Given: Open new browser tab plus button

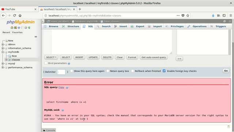Looking at the screenshot, I should coord(80,9).
